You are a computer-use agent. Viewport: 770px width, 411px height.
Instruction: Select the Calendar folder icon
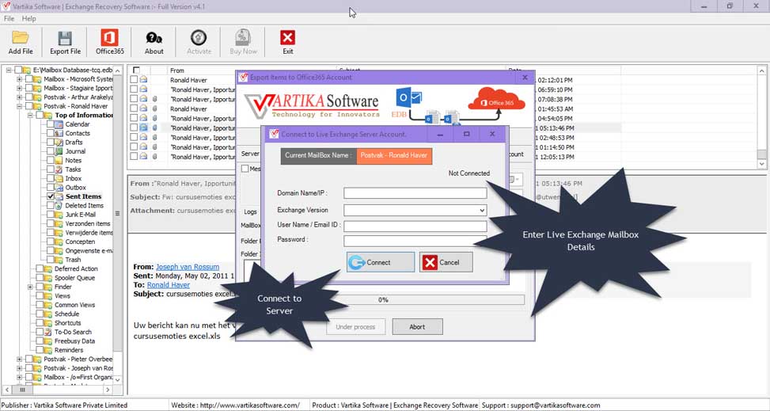tap(59, 124)
